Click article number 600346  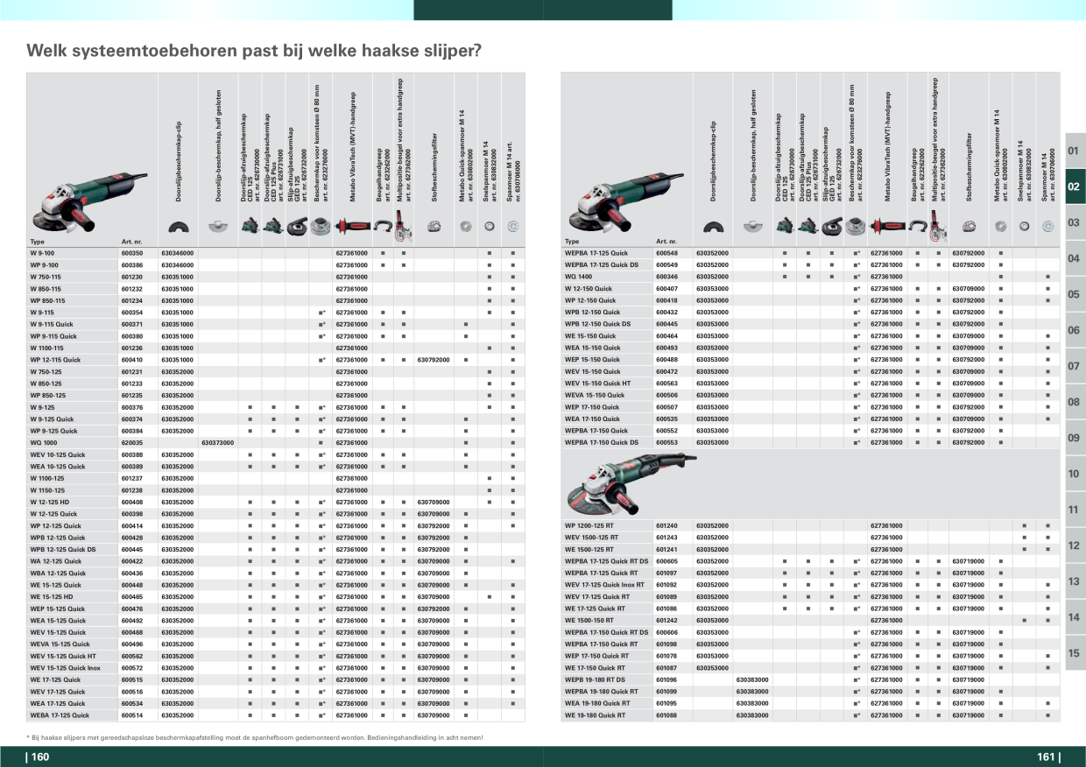[x=666, y=277]
